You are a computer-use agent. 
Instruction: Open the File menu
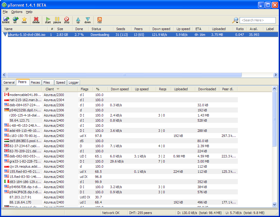[x=5, y=12]
